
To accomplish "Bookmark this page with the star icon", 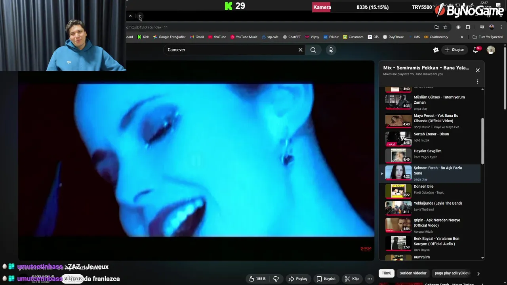I will [x=445, y=27].
